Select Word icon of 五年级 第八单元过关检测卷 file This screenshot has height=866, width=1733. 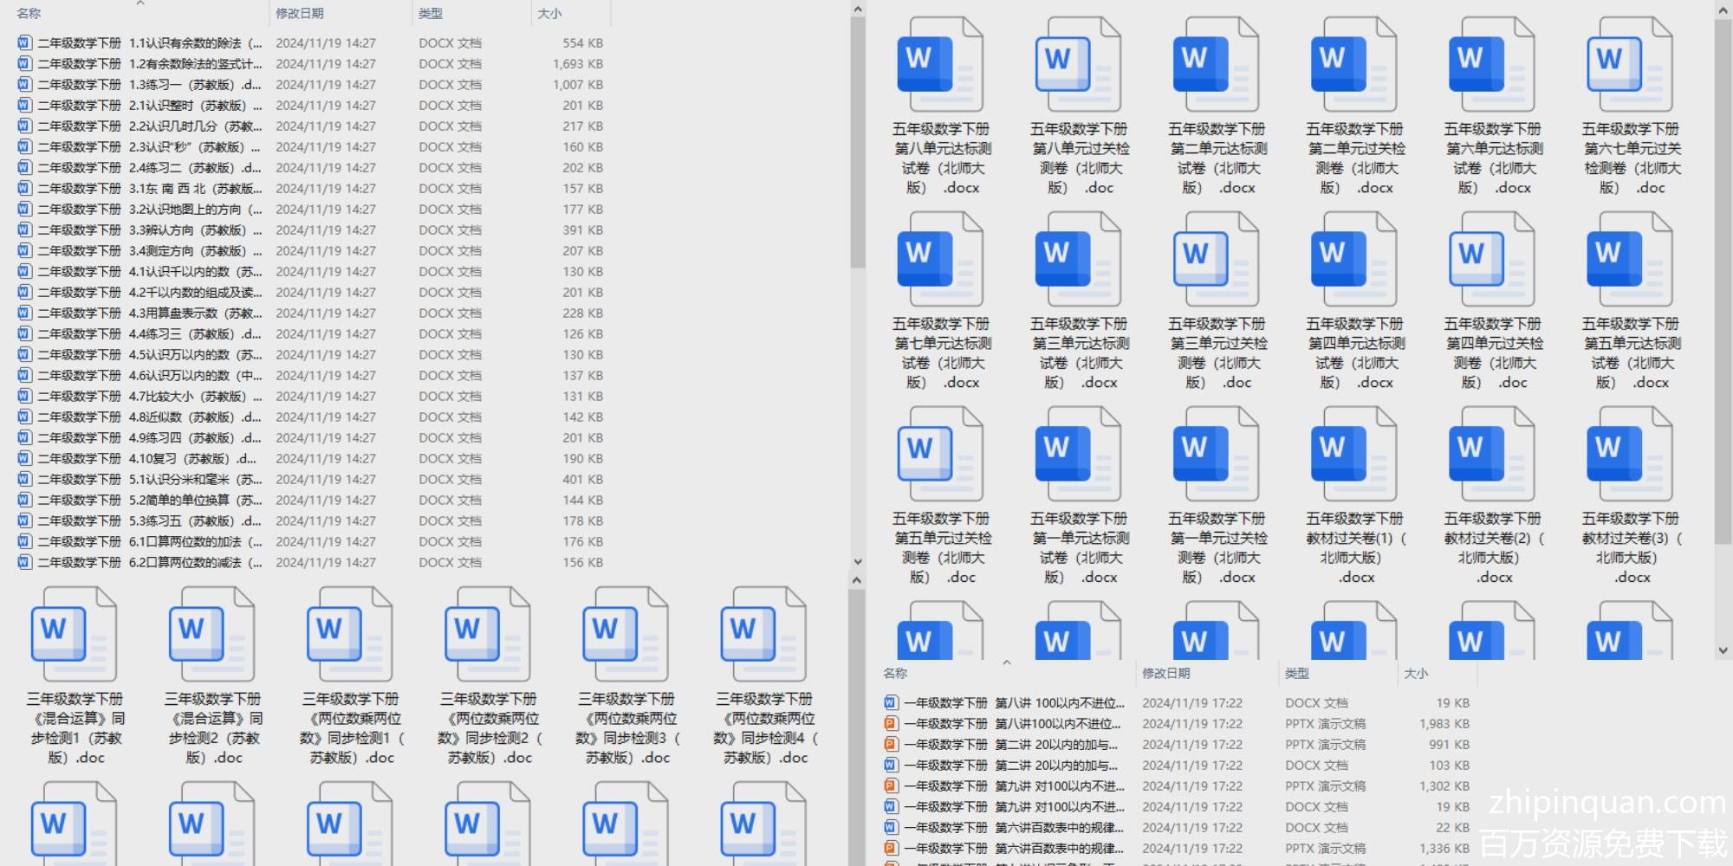(x=1078, y=66)
